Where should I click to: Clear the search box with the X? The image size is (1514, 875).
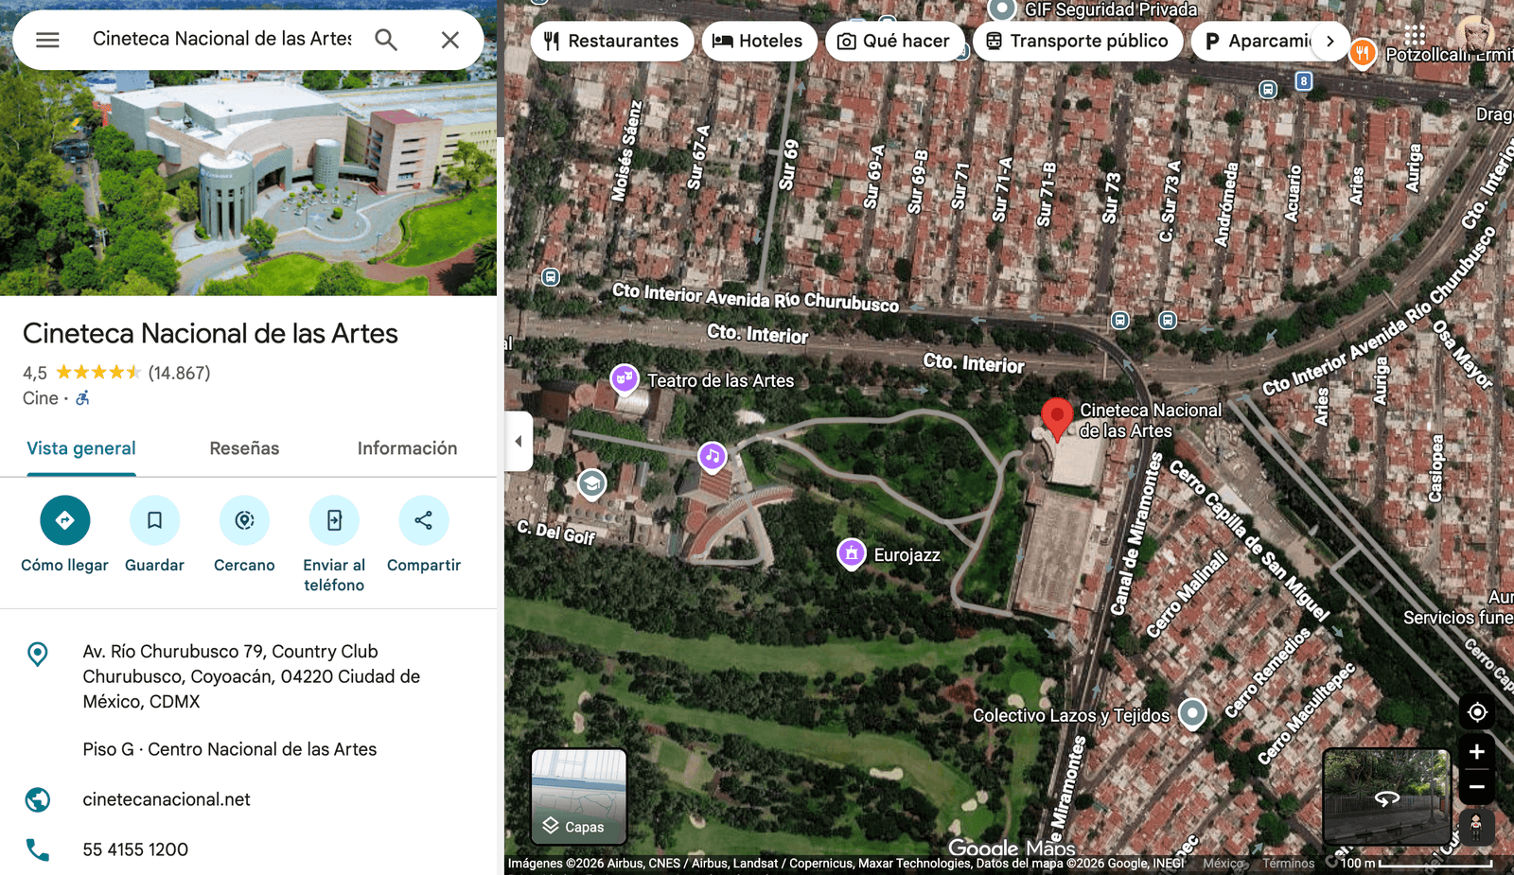pos(450,40)
